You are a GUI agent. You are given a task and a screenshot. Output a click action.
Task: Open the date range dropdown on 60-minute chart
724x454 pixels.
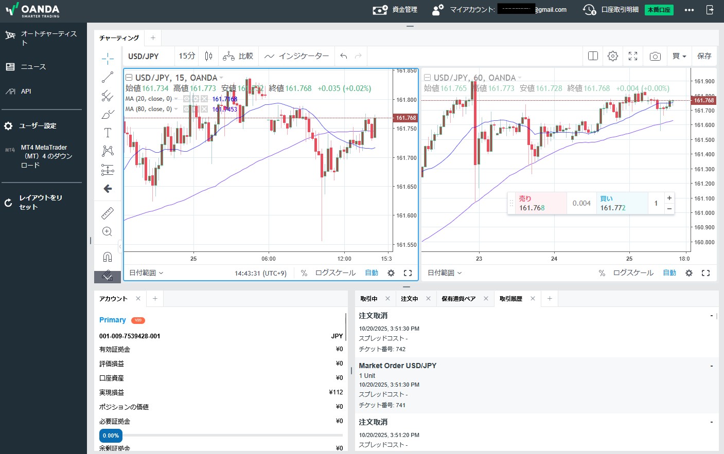click(x=445, y=273)
